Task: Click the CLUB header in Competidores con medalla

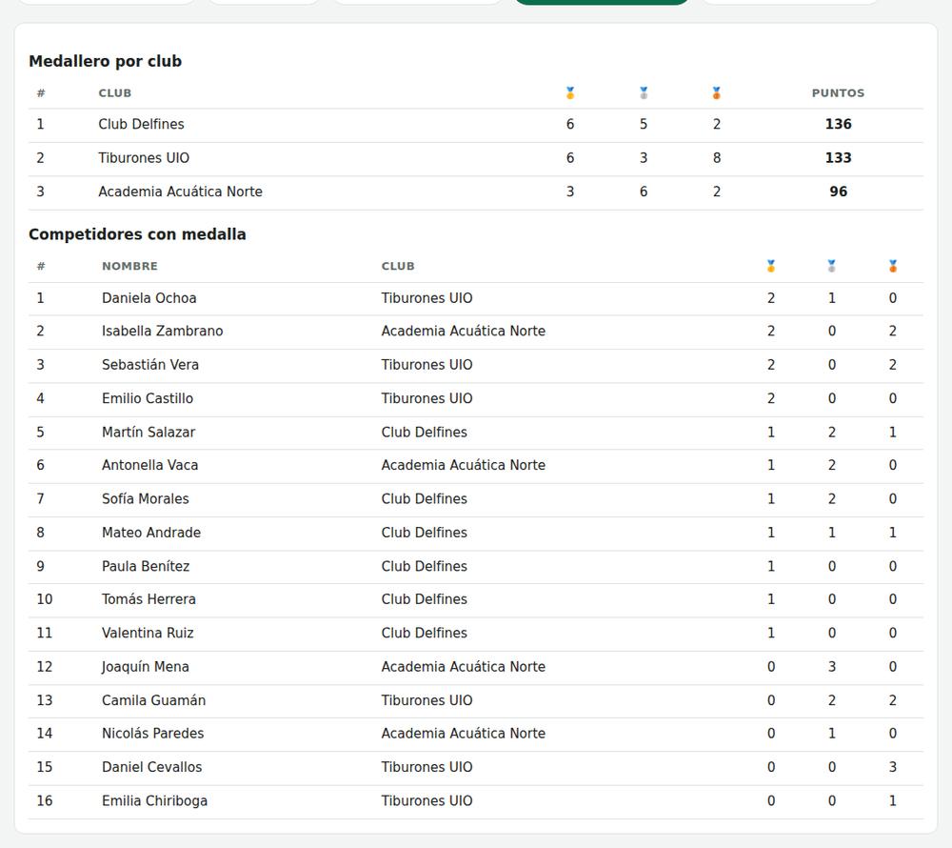Action: tap(398, 266)
